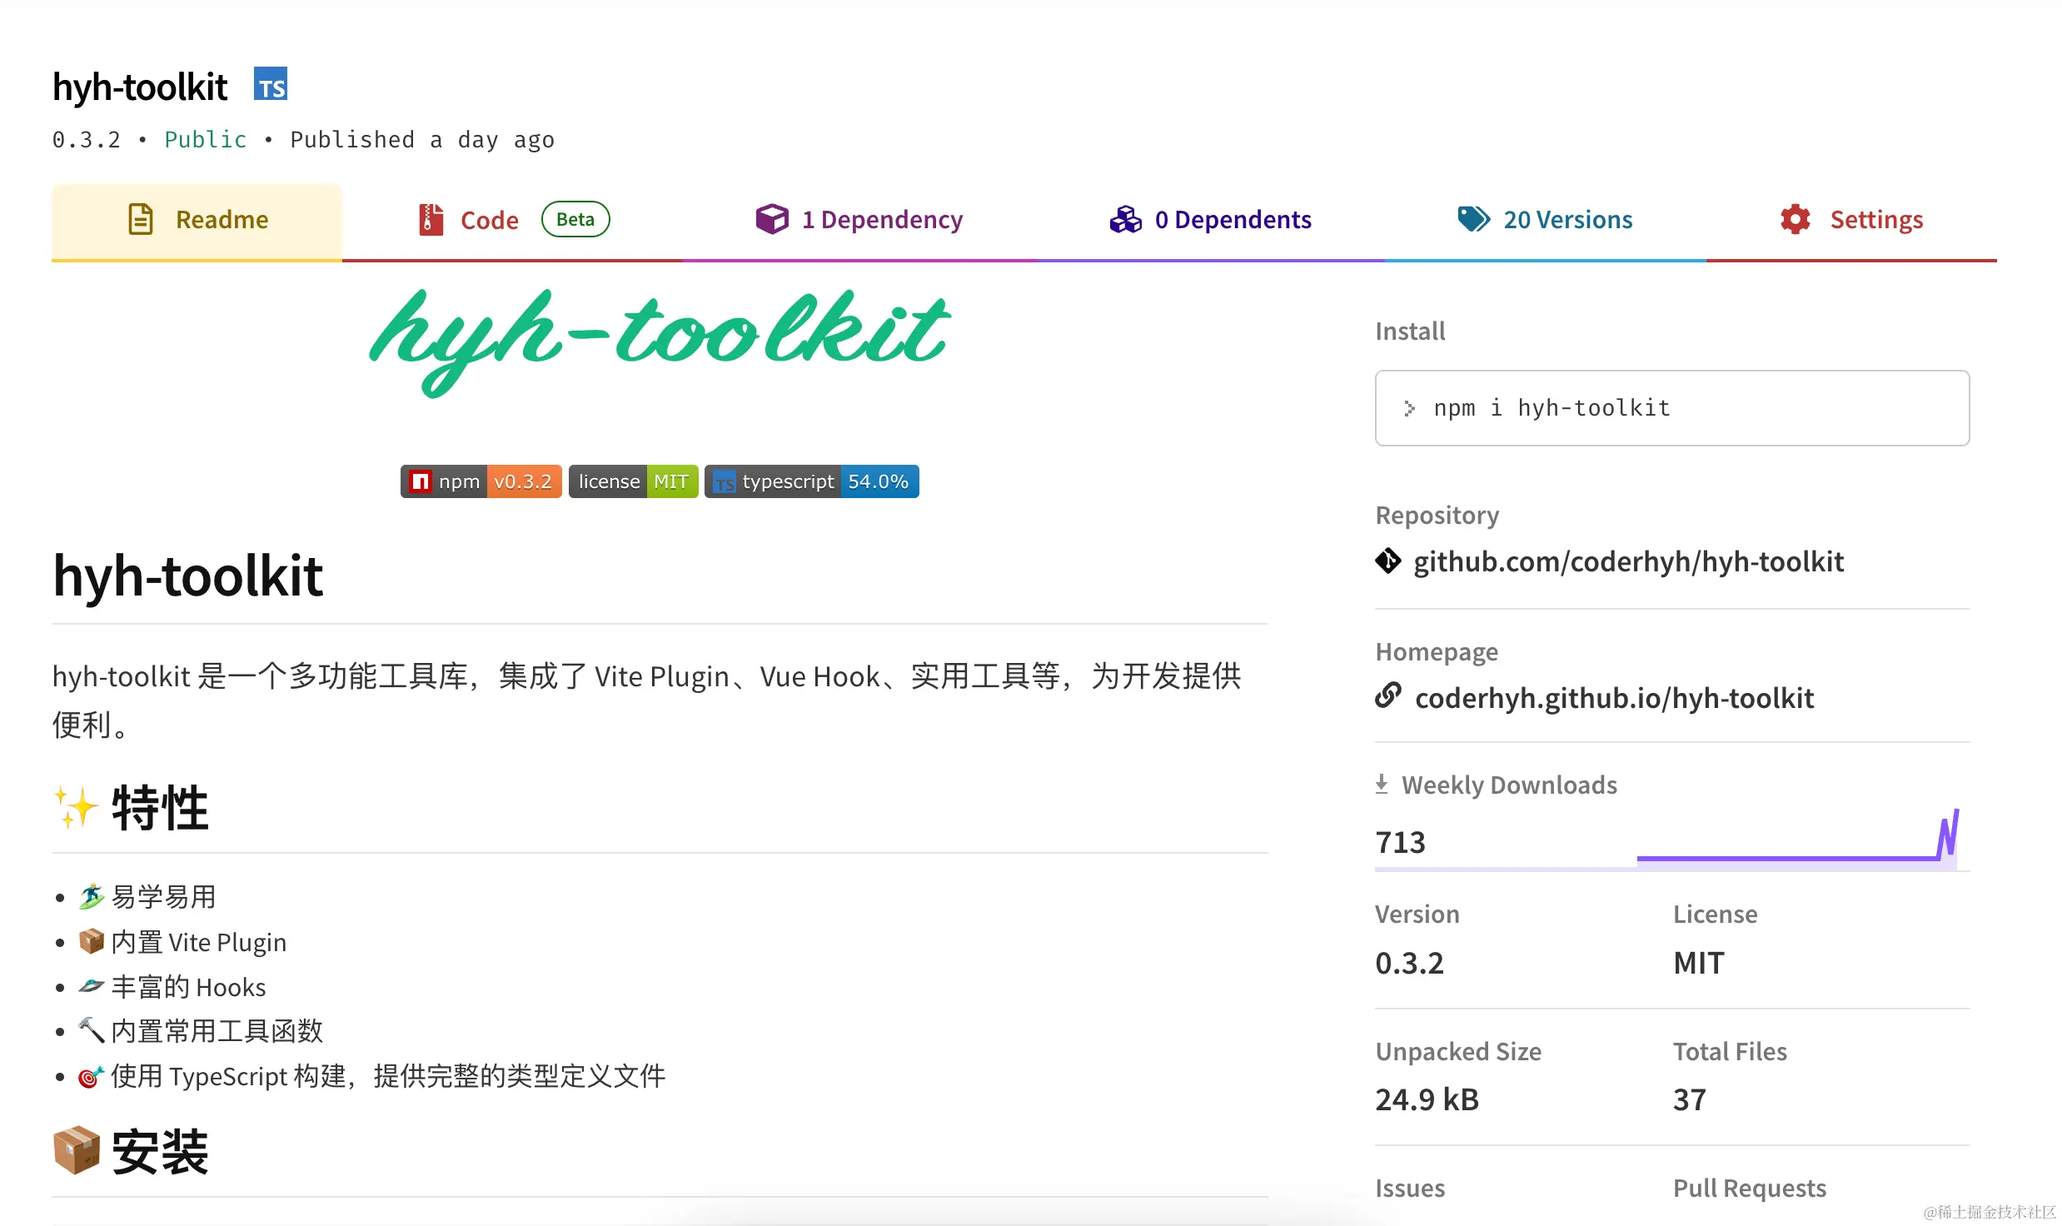Screen dimensions: 2062x1226
Task: Open github.com/coderhyh/hyh-toolkit repository link
Action: (1628, 561)
